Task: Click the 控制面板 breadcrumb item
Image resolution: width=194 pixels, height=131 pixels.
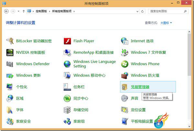Action: click(41, 11)
